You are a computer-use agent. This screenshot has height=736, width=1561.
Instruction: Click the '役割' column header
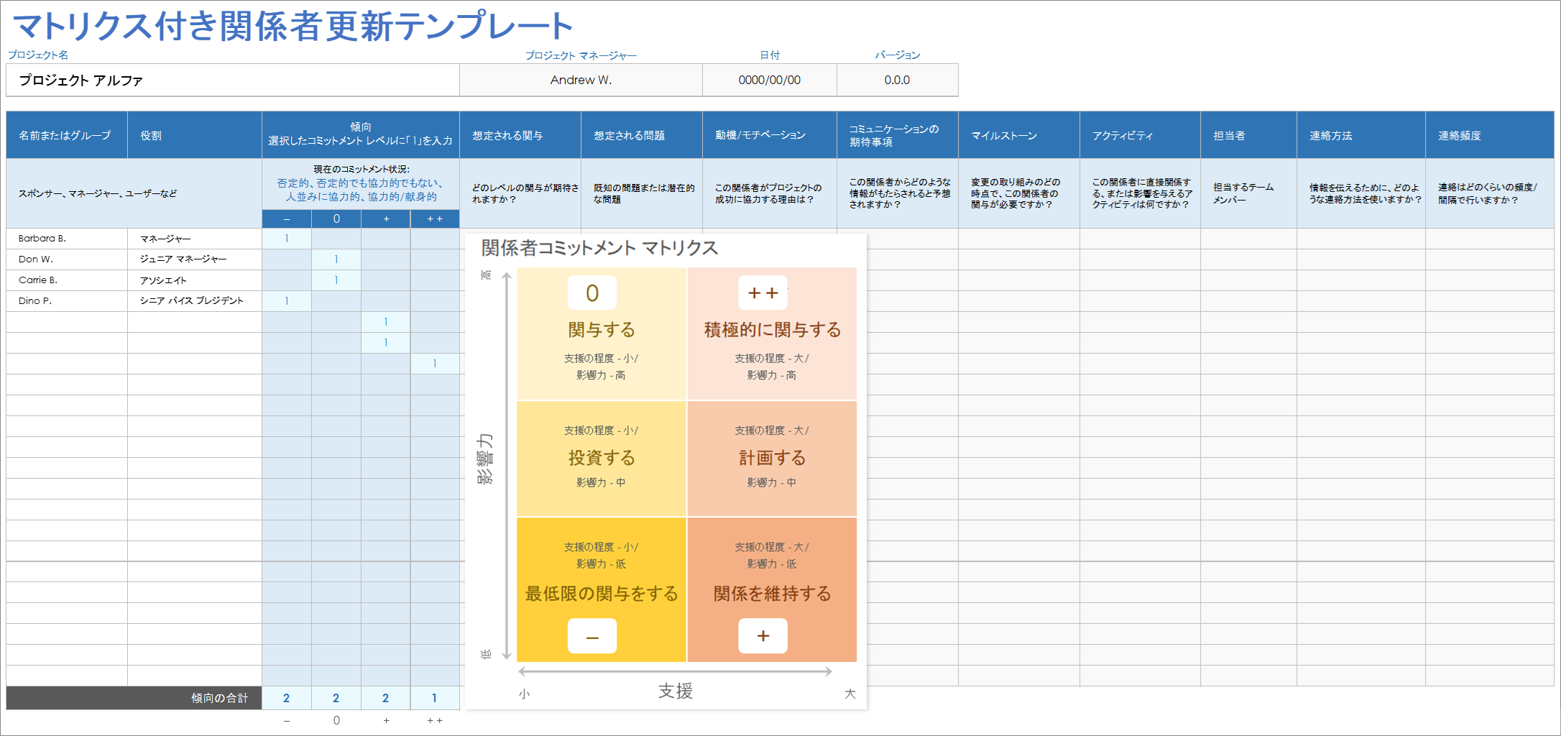[x=195, y=135]
